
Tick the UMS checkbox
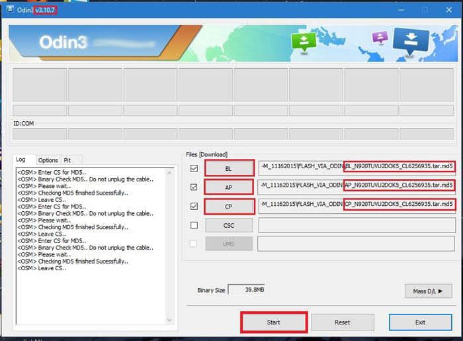tap(193, 244)
